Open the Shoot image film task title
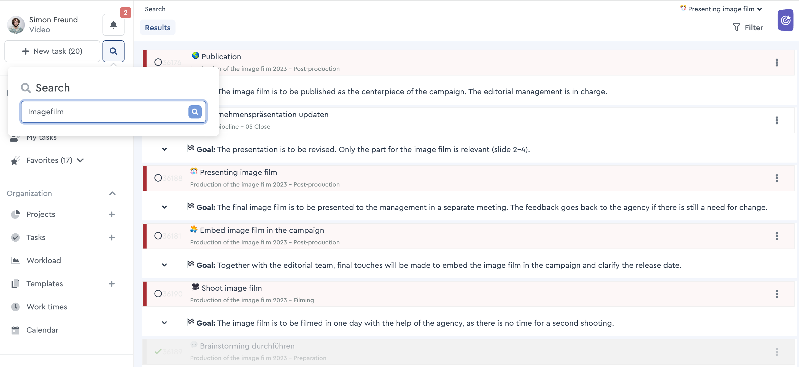The image size is (799, 367). [x=231, y=288]
